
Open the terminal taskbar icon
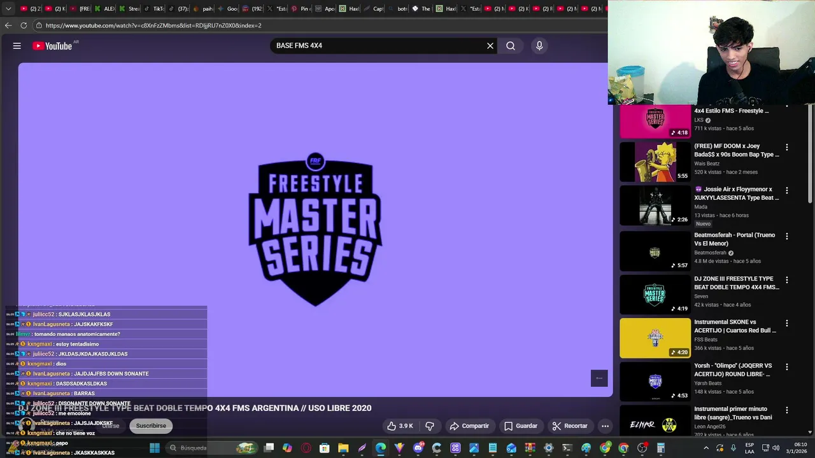point(567,448)
